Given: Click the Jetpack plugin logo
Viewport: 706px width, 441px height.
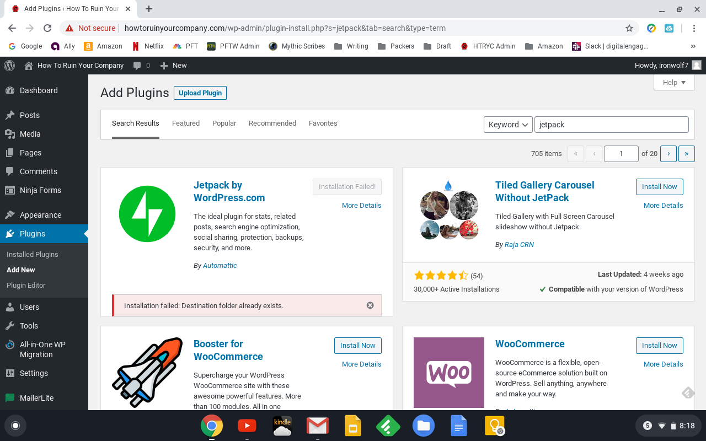Looking at the screenshot, I should pos(147,214).
